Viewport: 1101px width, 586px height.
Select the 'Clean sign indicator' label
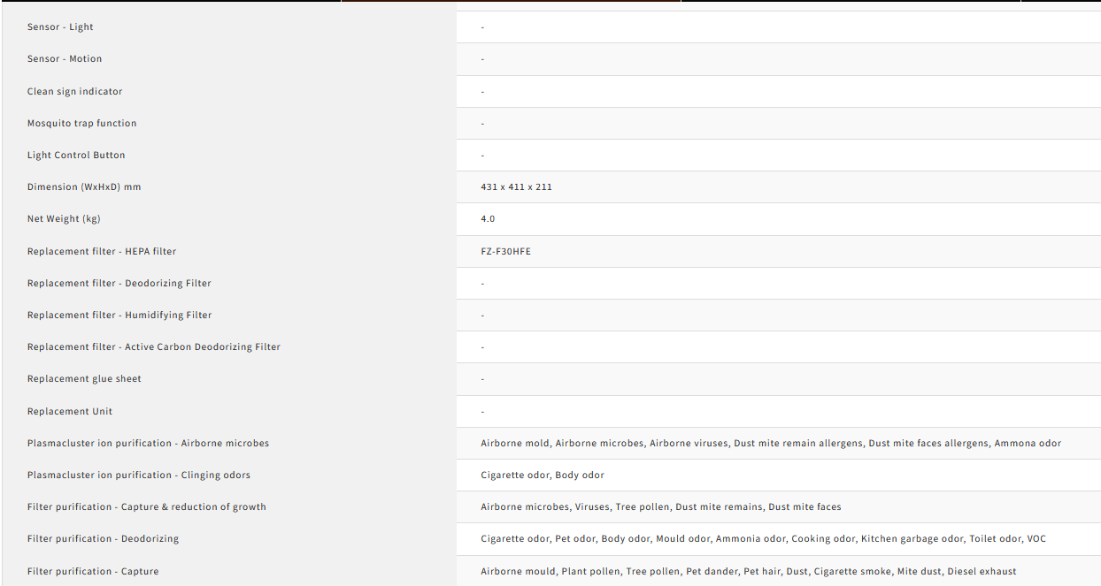74,92
